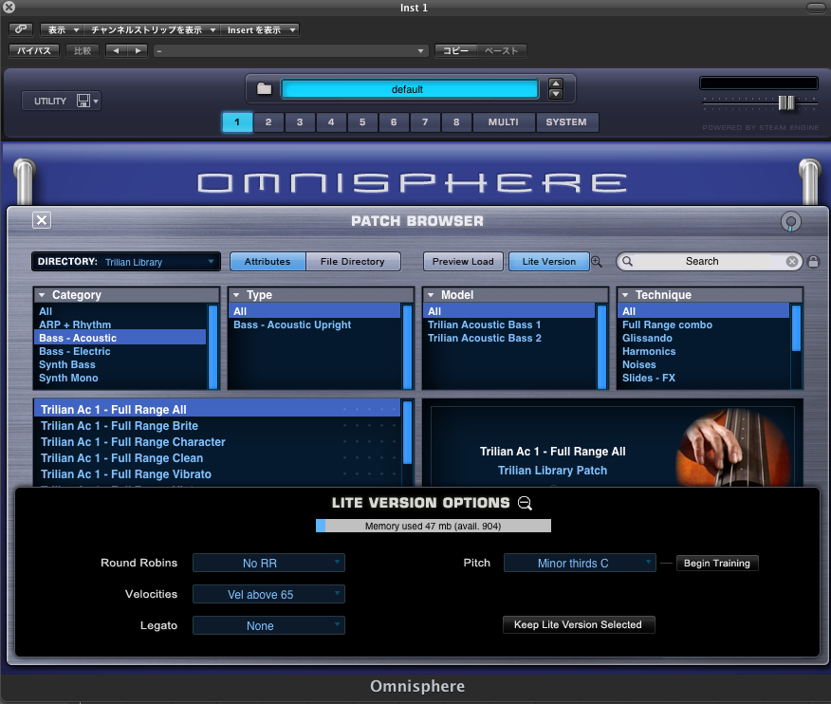Open the Legato None dropdown

click(268, 625)
